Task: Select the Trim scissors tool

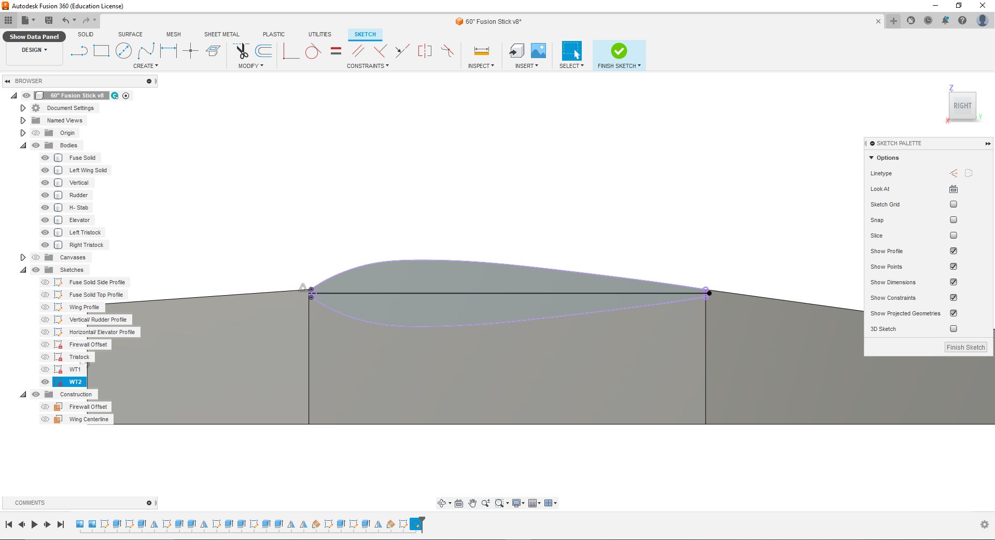Action: tap(242, 51)
